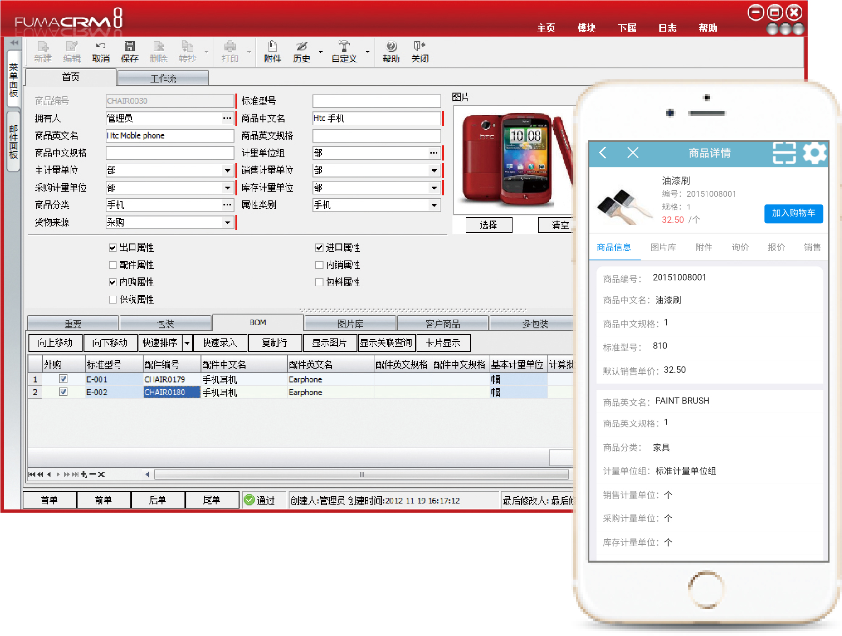
Task: Switch to the 图片库 tab in mobile view
Action: coord(663,248)
